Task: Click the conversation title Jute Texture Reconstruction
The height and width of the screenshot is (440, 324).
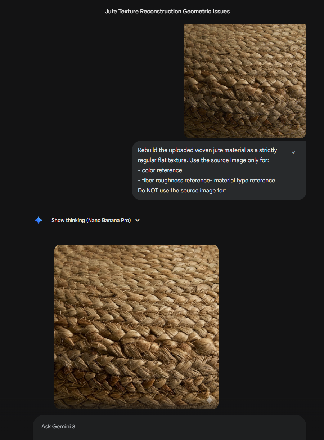Action: [x=167, y=12]
